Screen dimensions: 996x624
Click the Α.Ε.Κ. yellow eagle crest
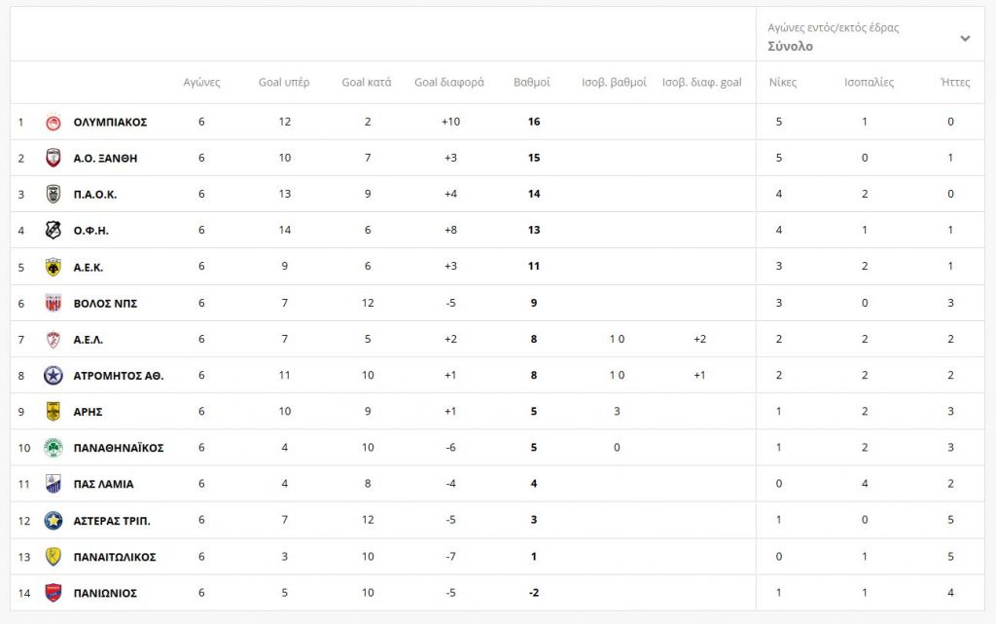pyautogui.click(x=53, y=267)
